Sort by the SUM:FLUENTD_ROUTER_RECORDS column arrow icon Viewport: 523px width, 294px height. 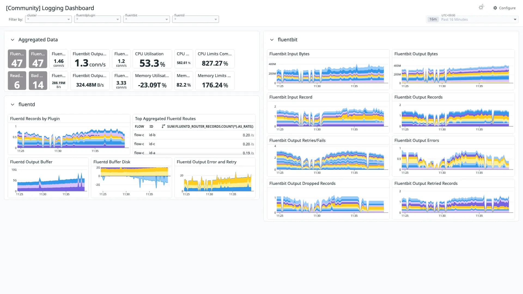click(x=163, y=126)
